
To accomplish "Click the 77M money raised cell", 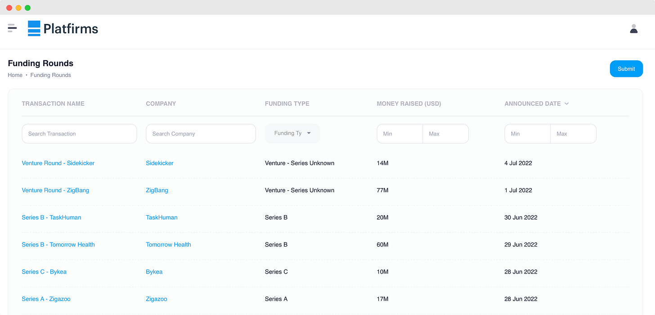I will coord(382,190).
